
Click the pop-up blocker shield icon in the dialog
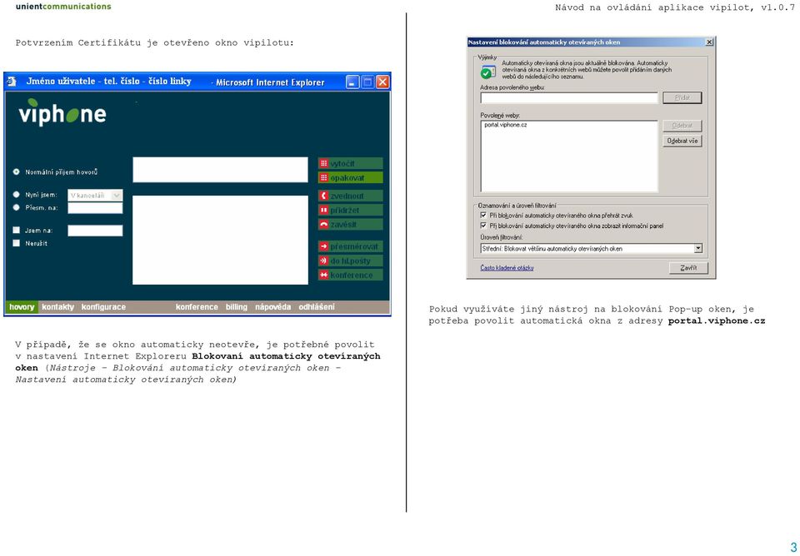coord(487,72)
